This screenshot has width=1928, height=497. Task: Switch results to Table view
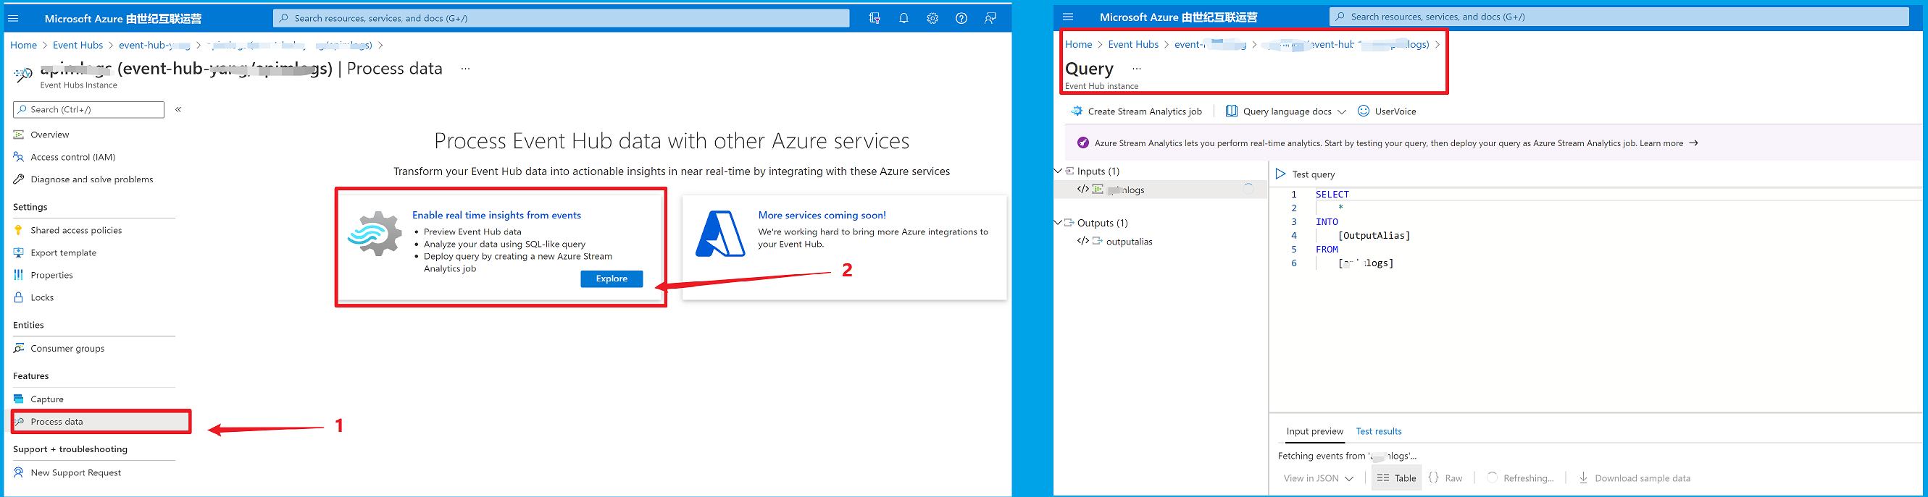(x=1397, y=478)
